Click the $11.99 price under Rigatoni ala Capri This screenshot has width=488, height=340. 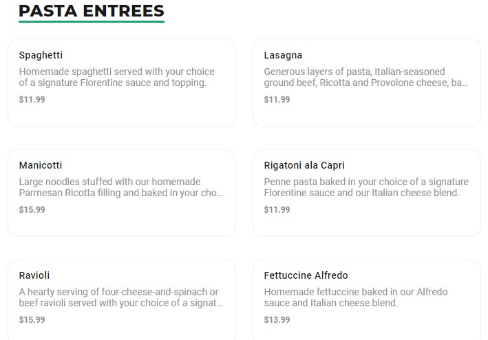coord(277,209)
